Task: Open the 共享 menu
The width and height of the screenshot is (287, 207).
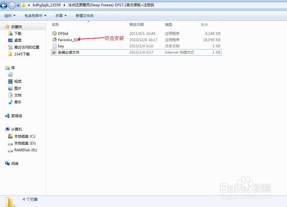Action: [x=61, y=16]
